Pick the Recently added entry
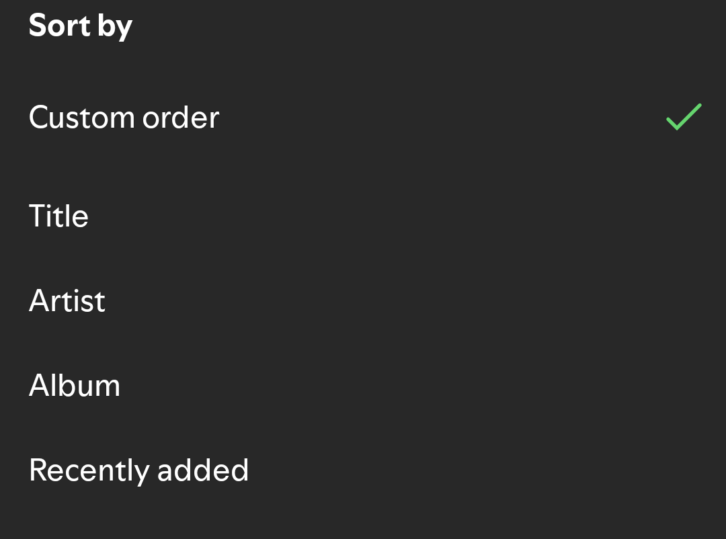This screenshot has height=539, width=726. tap(138, 470)
